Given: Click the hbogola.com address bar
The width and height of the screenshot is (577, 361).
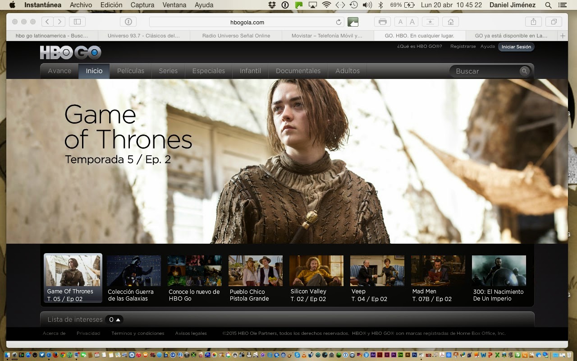Looking at the screenshot, I should coord(247,22).
